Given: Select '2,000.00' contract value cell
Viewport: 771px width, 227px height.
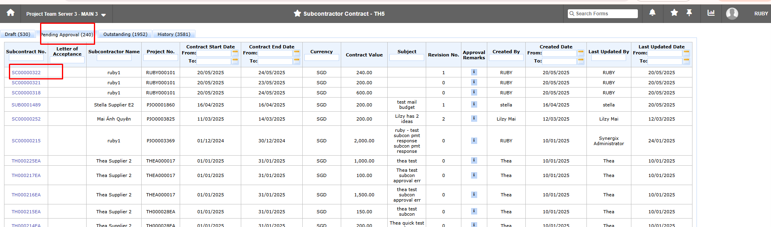Looking at the screenshot, I should pyautogui.click(x=364, y=141).
